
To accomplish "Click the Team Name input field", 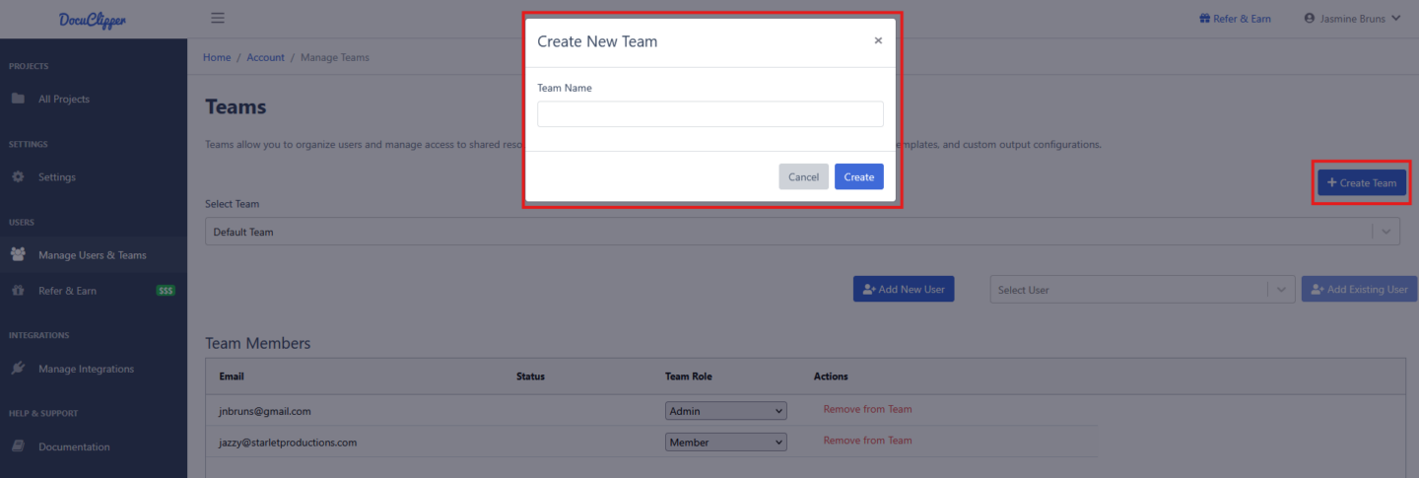I will point(710,114).
